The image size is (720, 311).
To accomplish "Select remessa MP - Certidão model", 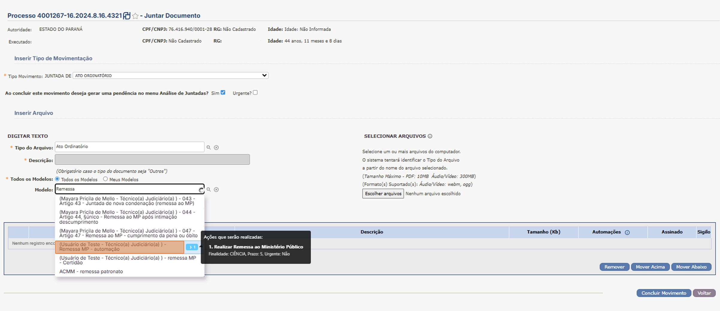I will [x=130, y=260].
